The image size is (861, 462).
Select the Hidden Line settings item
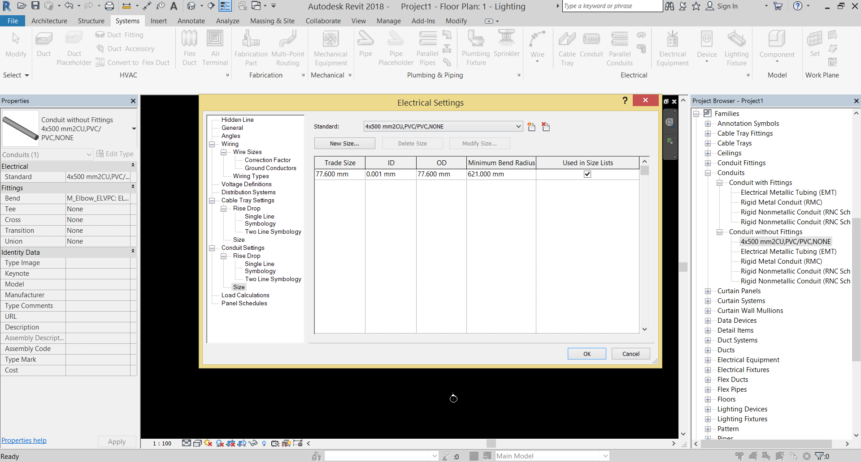[x=237, y=120]
